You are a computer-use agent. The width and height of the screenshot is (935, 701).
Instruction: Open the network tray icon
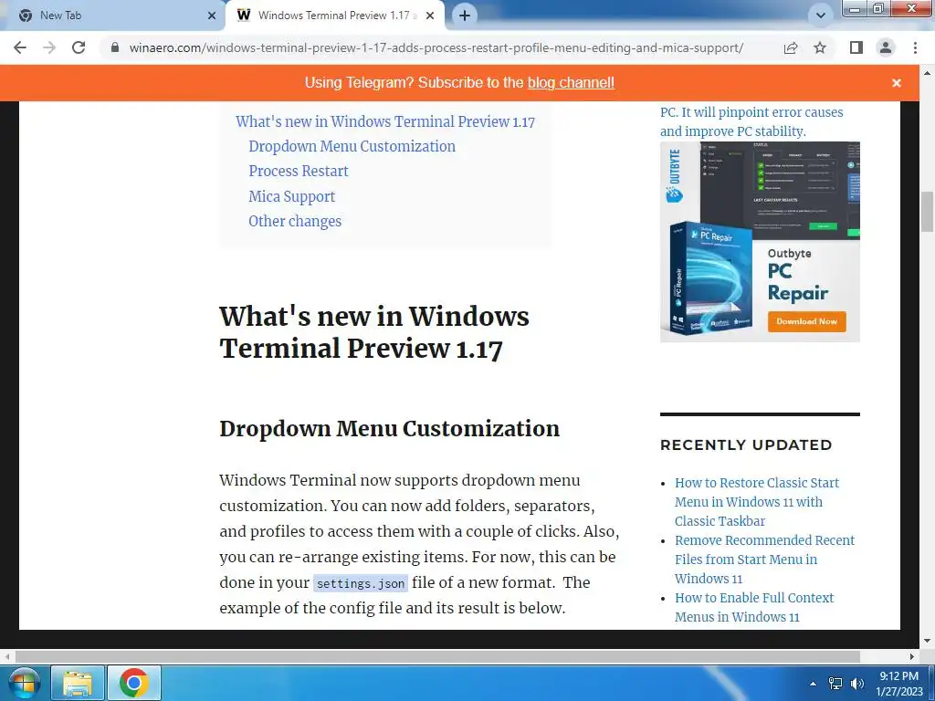coord(835,684)
